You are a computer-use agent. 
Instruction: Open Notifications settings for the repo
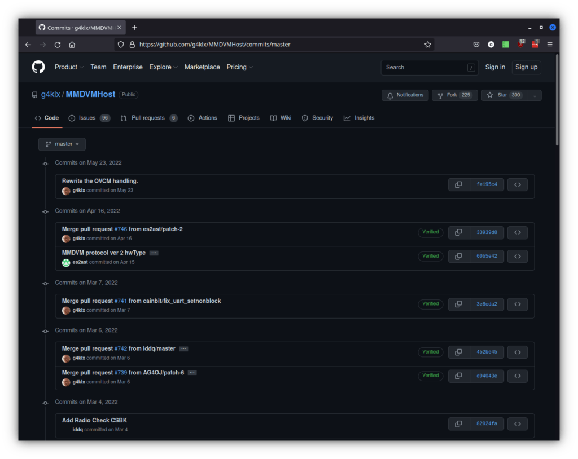[x=405, y=95]
